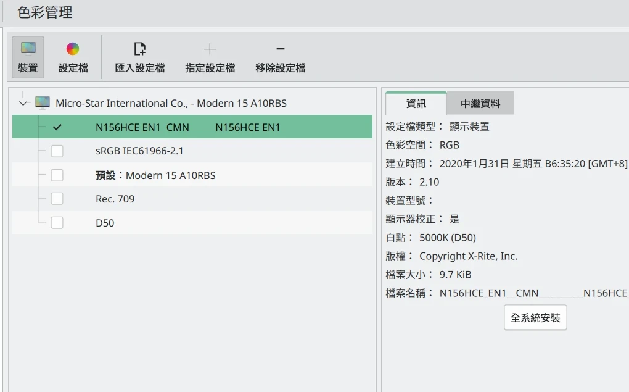Check the Rec. 709 profile checkbox
The image size is (629, 392).
pyautogui.click(x=57, y=199)
